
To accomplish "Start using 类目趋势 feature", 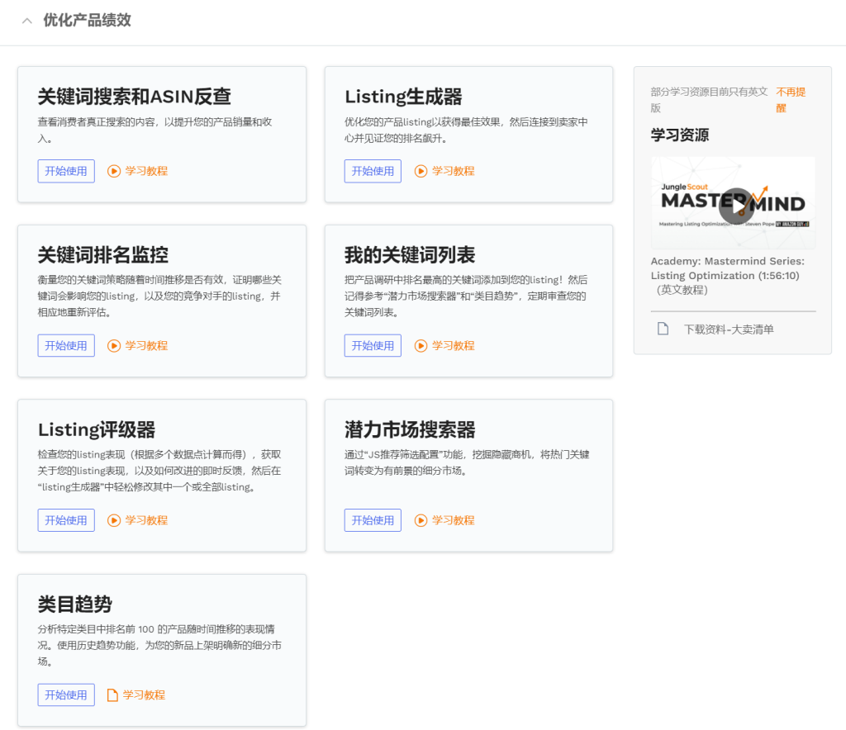I will pos(66,695).
